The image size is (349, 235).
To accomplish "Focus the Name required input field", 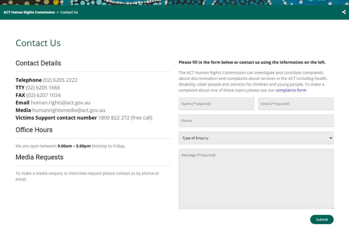I will (216, 104).
